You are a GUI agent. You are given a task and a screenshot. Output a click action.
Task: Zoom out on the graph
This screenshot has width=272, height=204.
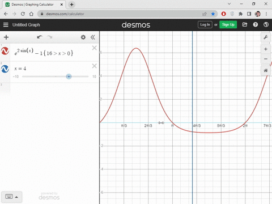pos(266,59)
